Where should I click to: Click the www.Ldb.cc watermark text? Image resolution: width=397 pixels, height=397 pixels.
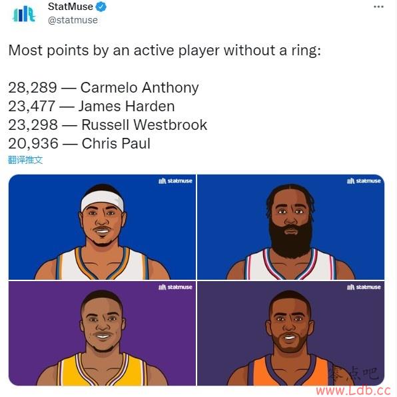point(354,390)
